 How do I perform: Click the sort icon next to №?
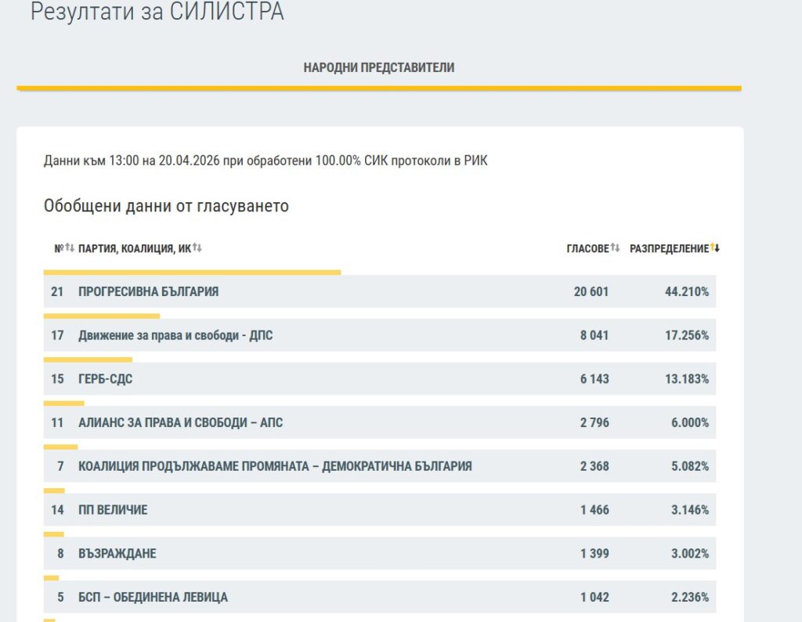click(70, 248)
